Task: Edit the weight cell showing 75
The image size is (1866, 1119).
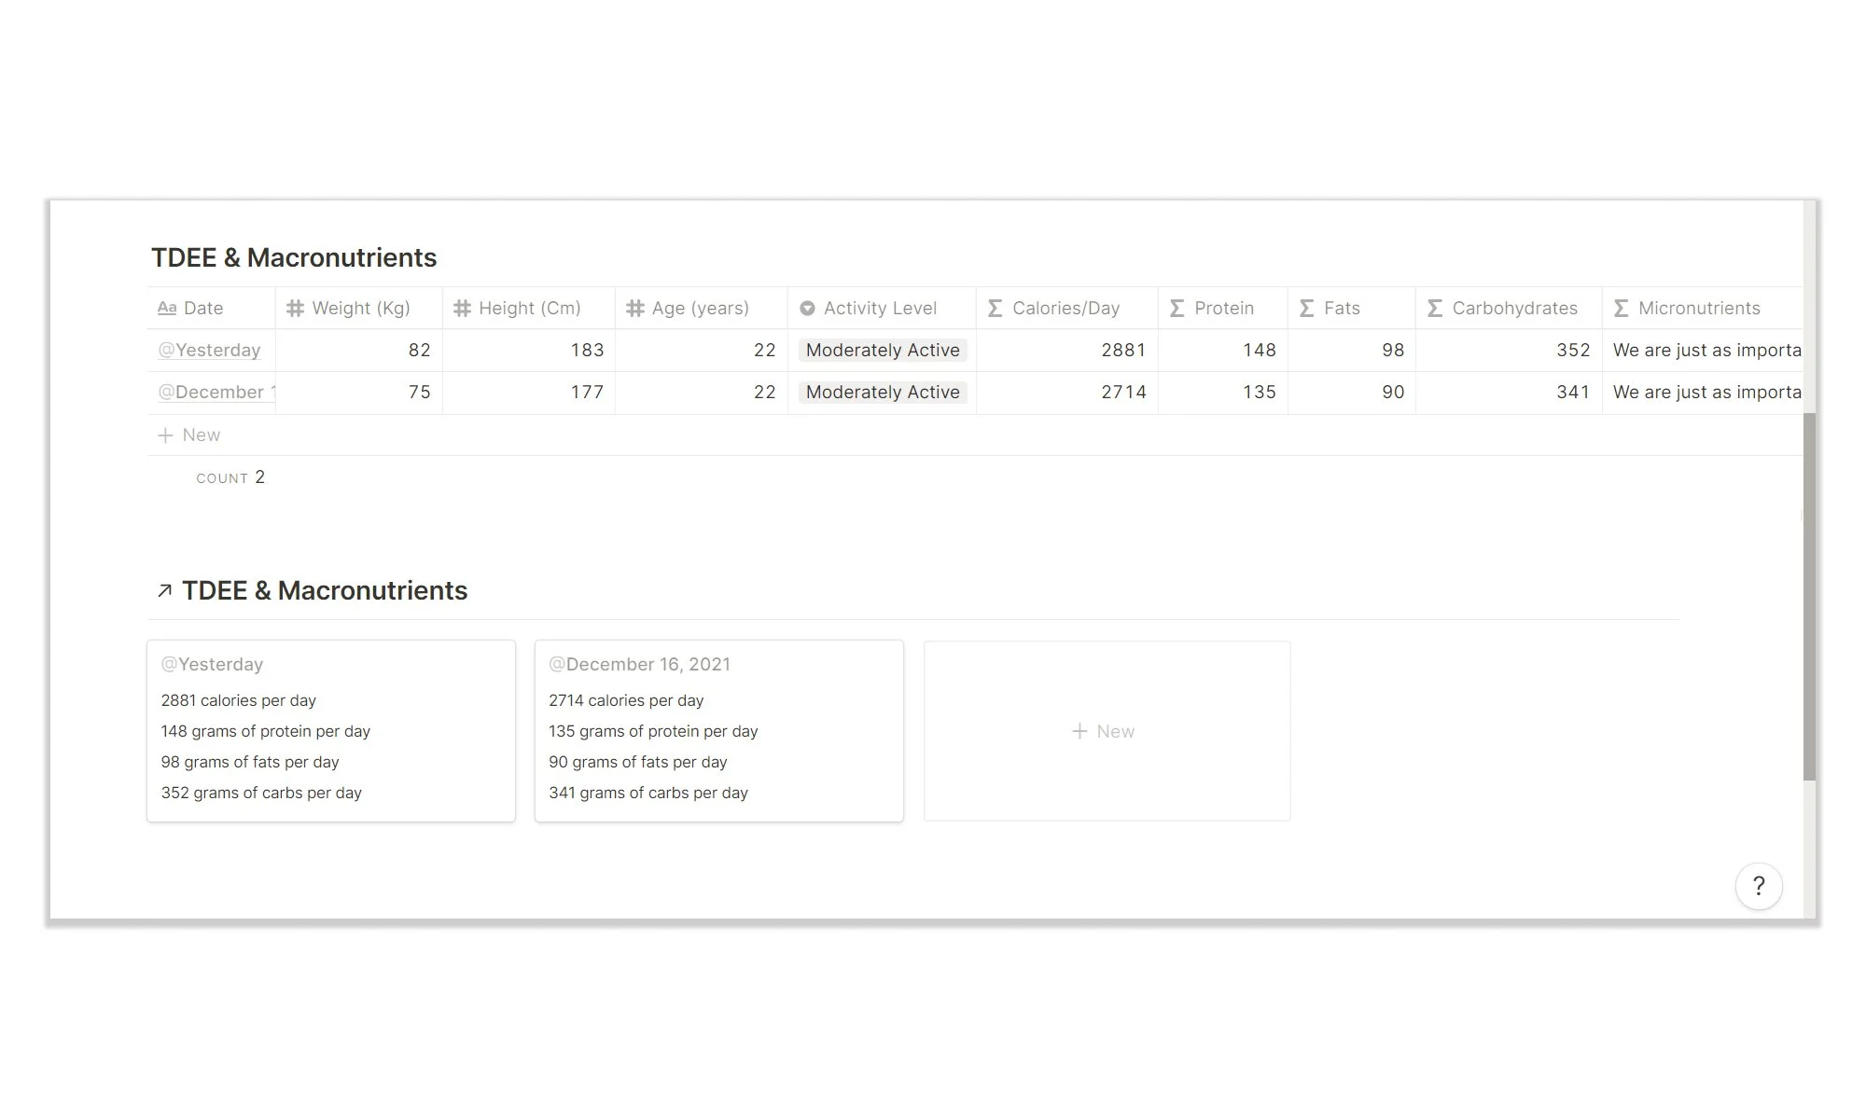Action: click(x=359, y=393)
